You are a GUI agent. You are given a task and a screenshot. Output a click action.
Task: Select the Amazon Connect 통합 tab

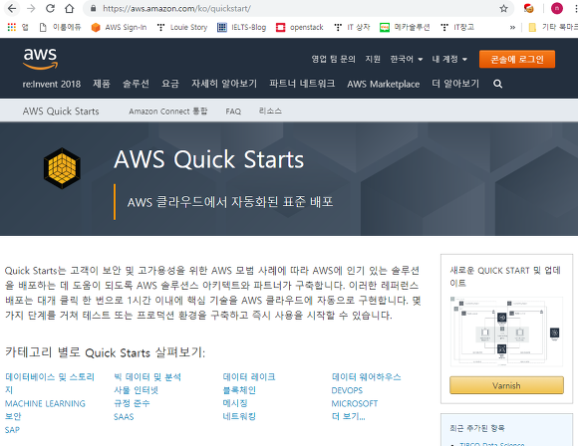click(x=168, y=111)
